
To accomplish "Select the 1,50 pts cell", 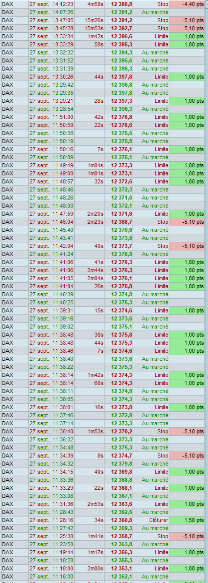I will [x=187, y=520].
